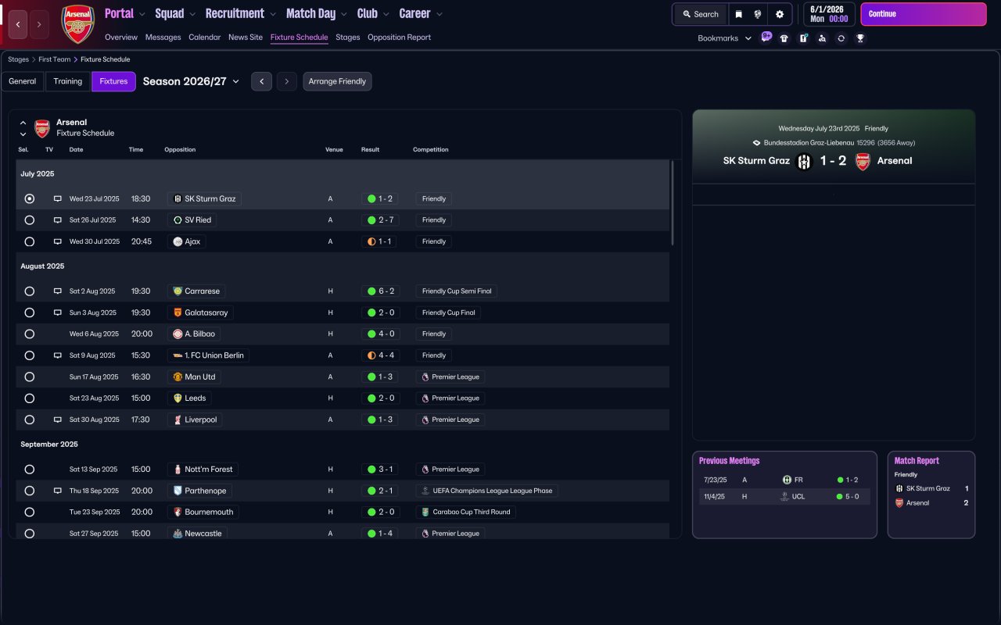Click the Arsenal crest beside Fixture Schedule heading
The image size is (1001, 625).
(x=42, y=128)
